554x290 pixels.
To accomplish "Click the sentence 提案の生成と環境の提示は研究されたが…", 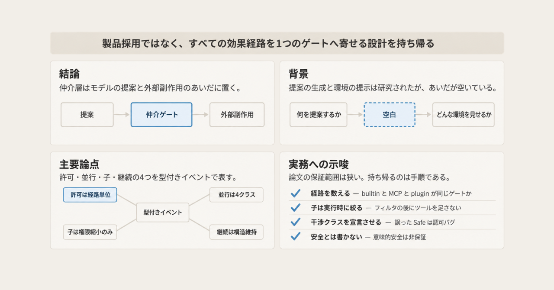I will click(393, 88).
